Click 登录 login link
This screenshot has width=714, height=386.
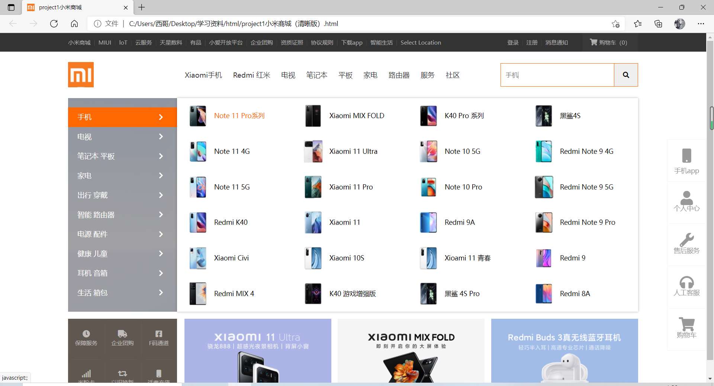point(513,42)
